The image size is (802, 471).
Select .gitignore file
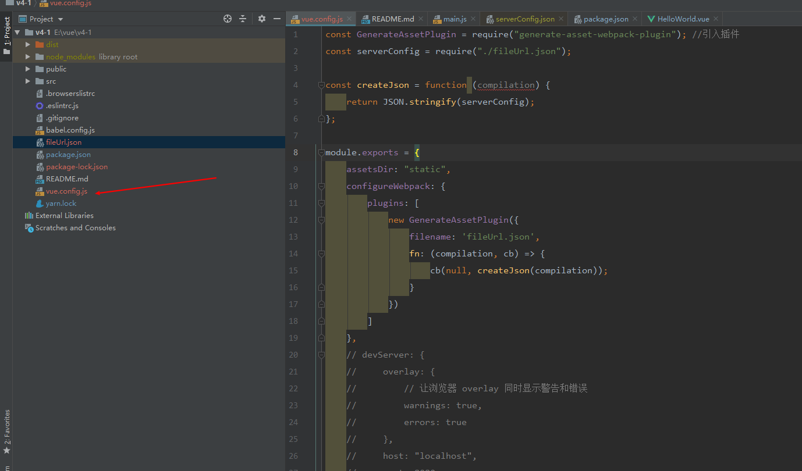(62, 117)
